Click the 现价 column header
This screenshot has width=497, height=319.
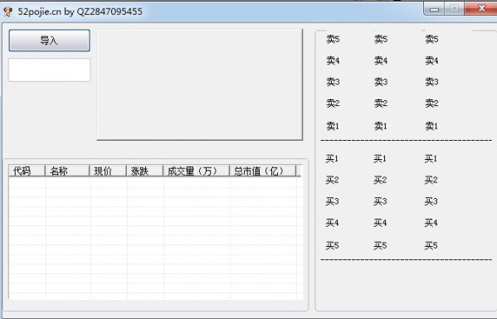pyautogui.click(x=108, y=171)
